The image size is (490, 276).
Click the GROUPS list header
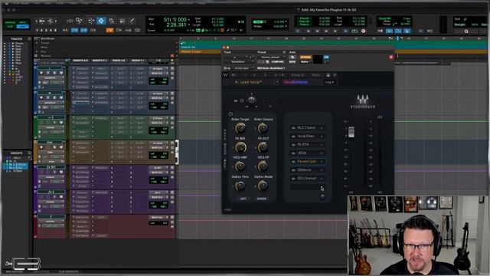click(17, 153)
